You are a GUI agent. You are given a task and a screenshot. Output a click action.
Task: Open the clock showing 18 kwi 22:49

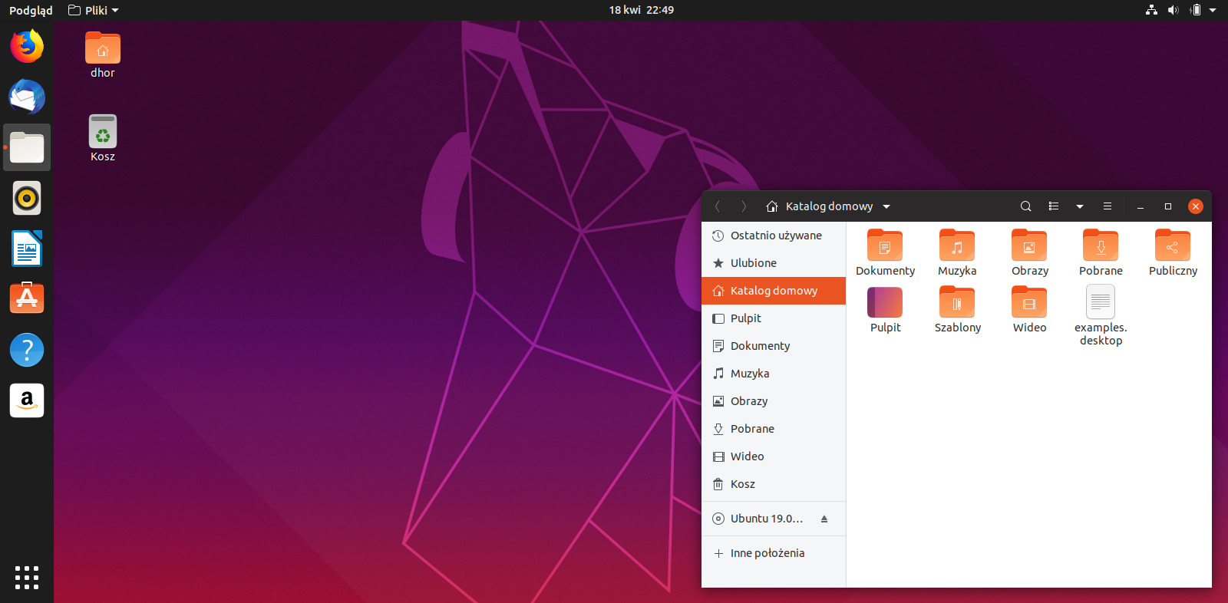(x=642, y=10)
